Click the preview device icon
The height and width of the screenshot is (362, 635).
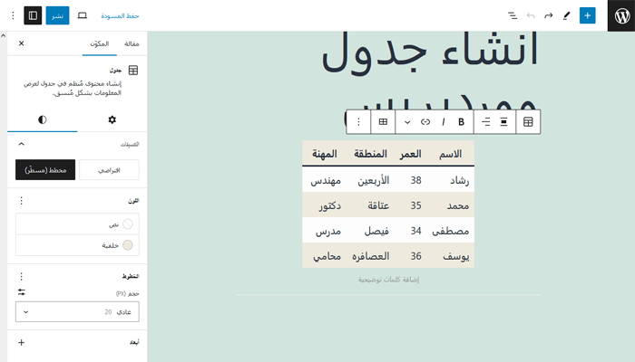(x=83, y=15)
